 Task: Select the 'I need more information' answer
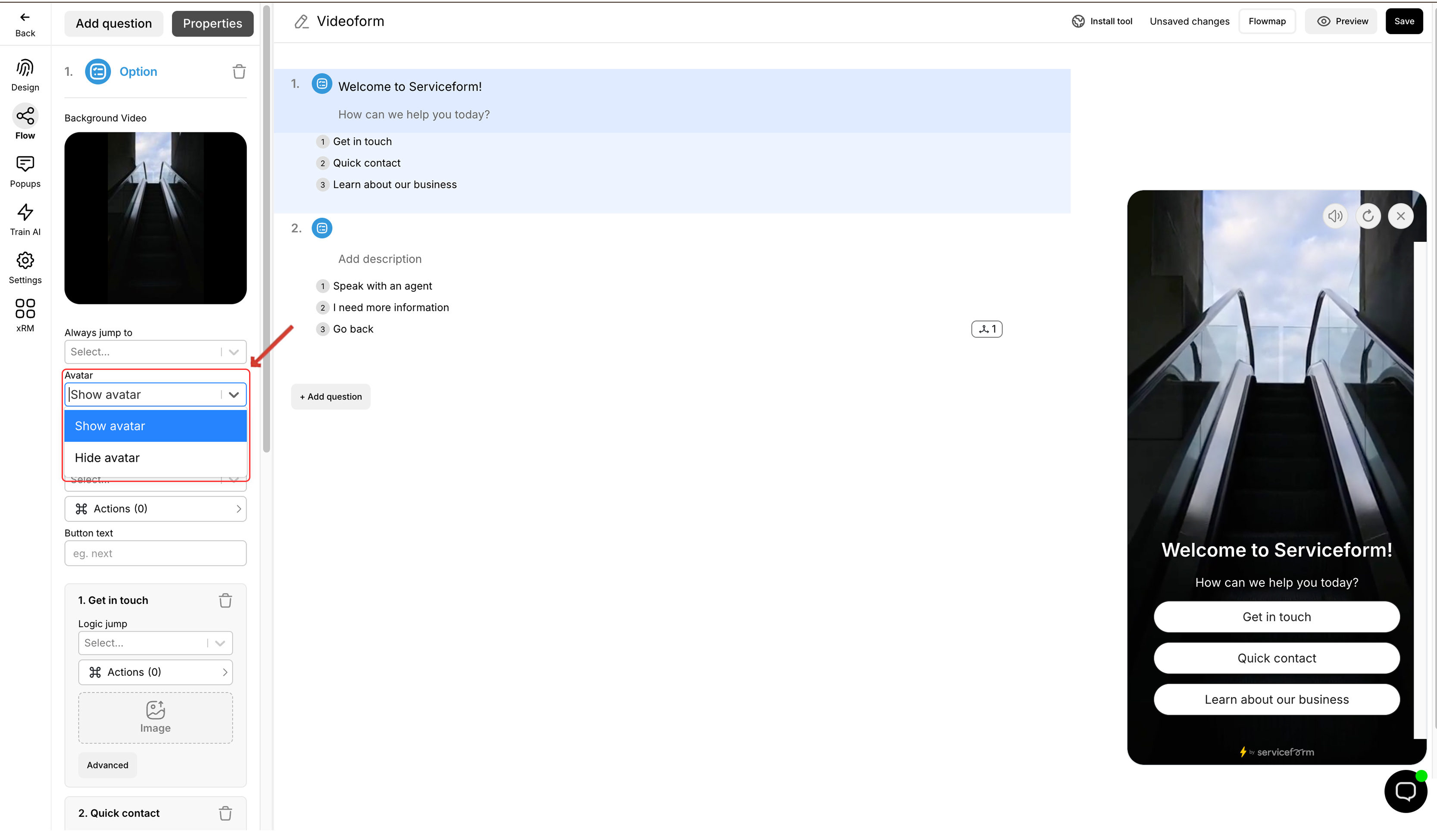pyautogui.click(x=390, y=307)
